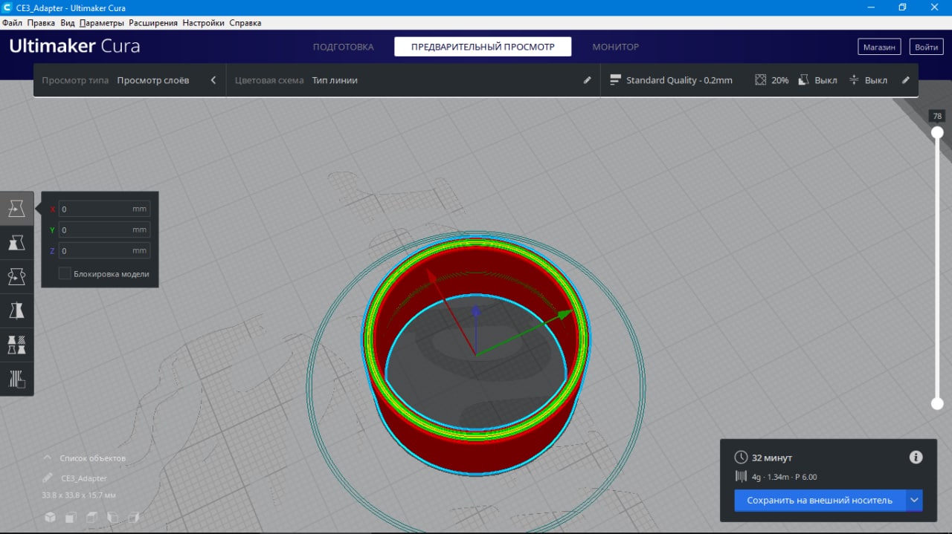This screenshot has height=534, width=952.
Task: Click the adhesion Выкл icon
Action: tap(854, 80)
